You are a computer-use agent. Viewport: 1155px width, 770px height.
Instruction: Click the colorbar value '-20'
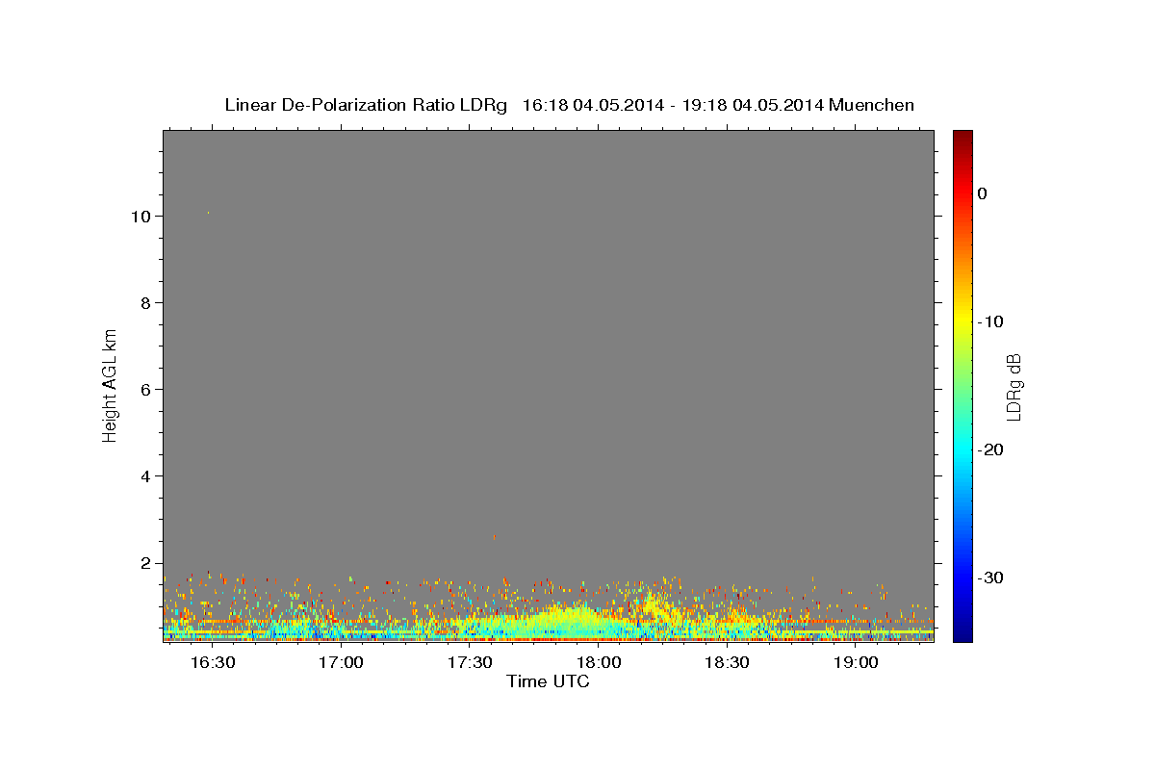click(991, 449)
